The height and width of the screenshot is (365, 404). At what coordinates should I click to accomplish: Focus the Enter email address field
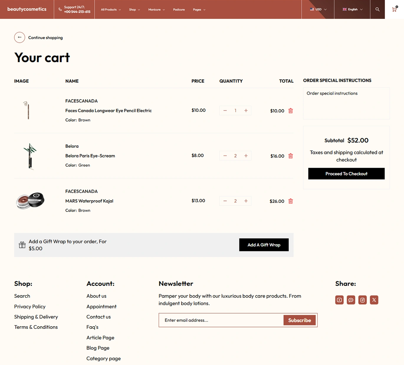[221, 320]
